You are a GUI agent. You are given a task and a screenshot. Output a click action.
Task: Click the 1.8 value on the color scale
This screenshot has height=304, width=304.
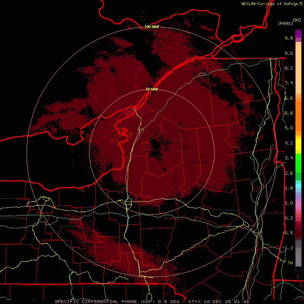point(289,188)
